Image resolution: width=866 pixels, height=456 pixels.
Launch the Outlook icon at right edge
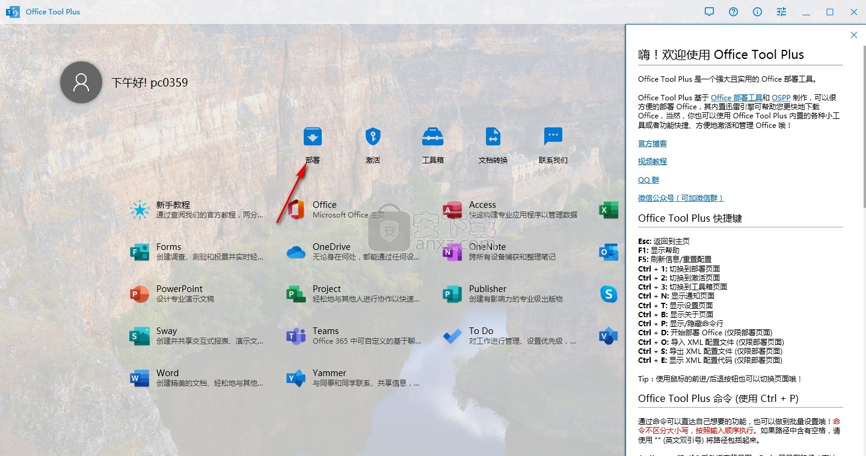click(609, 252)
